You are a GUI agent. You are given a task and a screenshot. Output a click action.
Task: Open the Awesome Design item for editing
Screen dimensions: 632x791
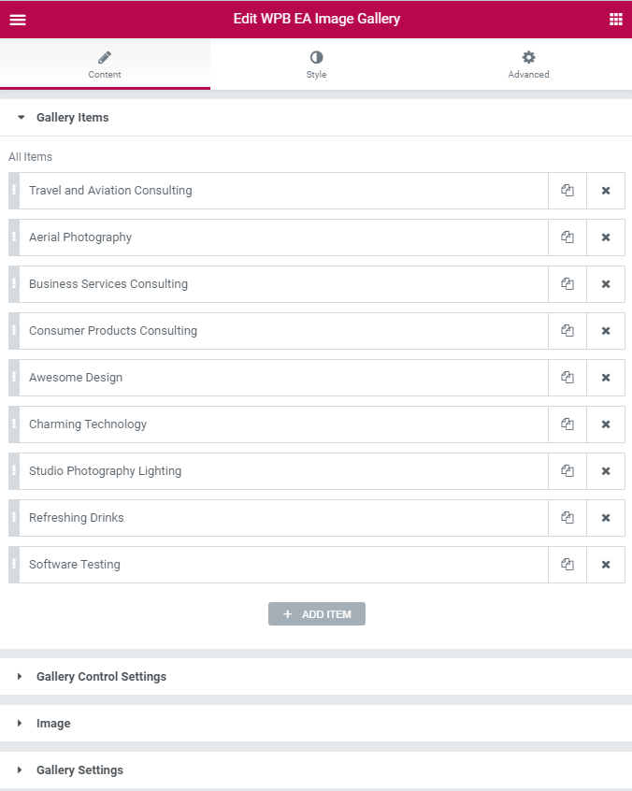click(x=283, y=378)
